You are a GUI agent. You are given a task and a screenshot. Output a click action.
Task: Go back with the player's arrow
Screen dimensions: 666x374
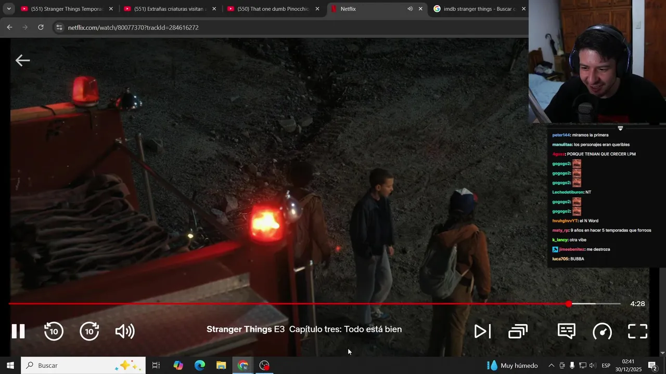point(22,60)
